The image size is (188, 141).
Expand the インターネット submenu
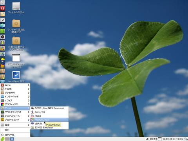coord(15,97)
